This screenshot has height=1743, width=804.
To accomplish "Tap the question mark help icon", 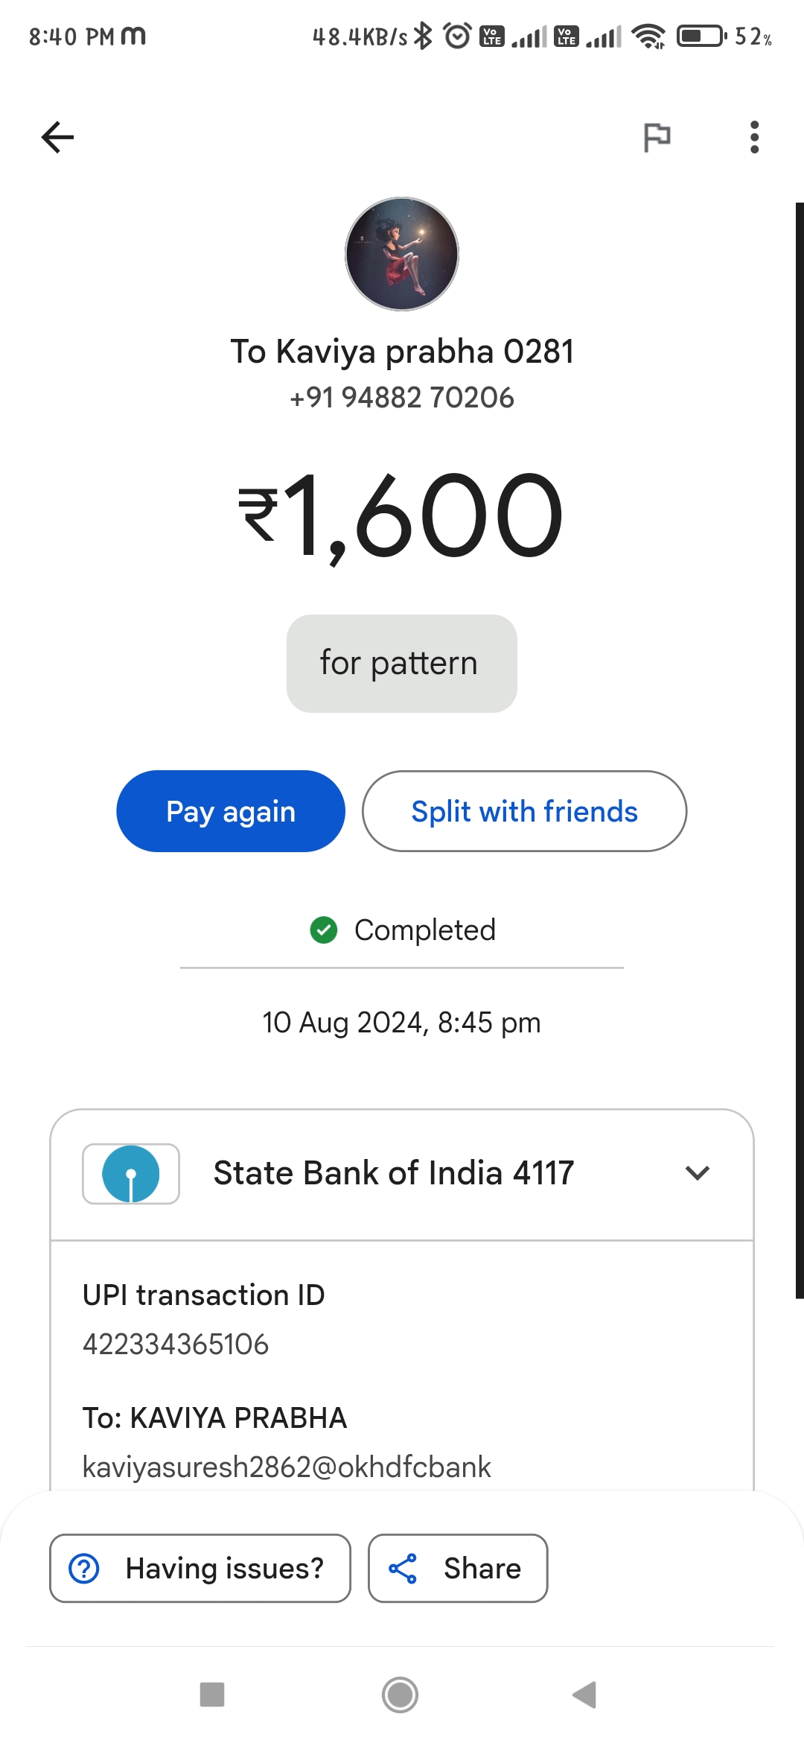I will [84, 1568].
